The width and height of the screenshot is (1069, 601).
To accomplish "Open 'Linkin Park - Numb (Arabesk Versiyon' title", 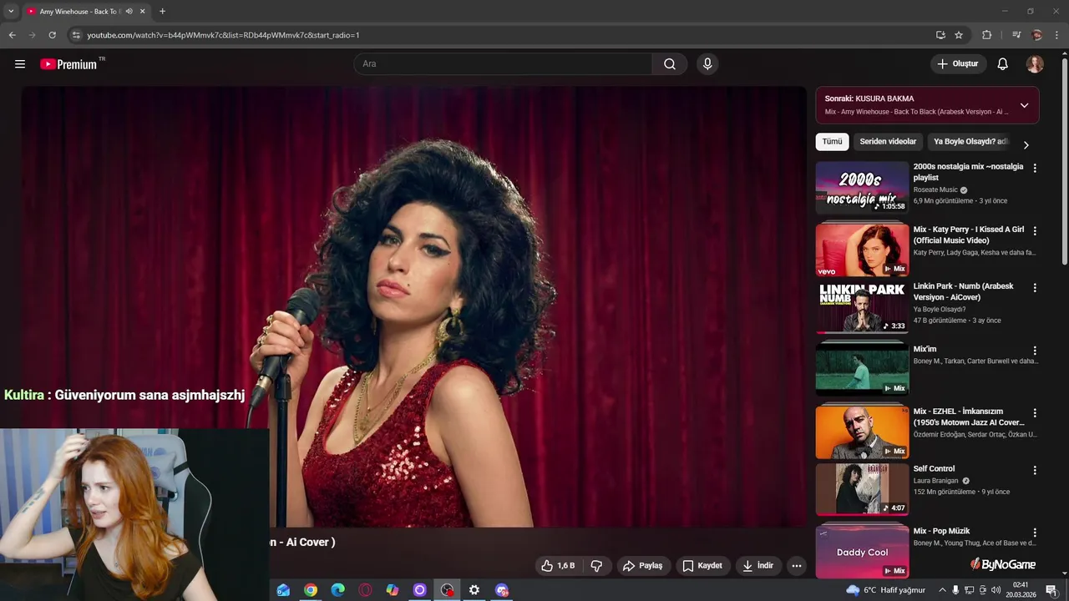I will coord(963,291).
